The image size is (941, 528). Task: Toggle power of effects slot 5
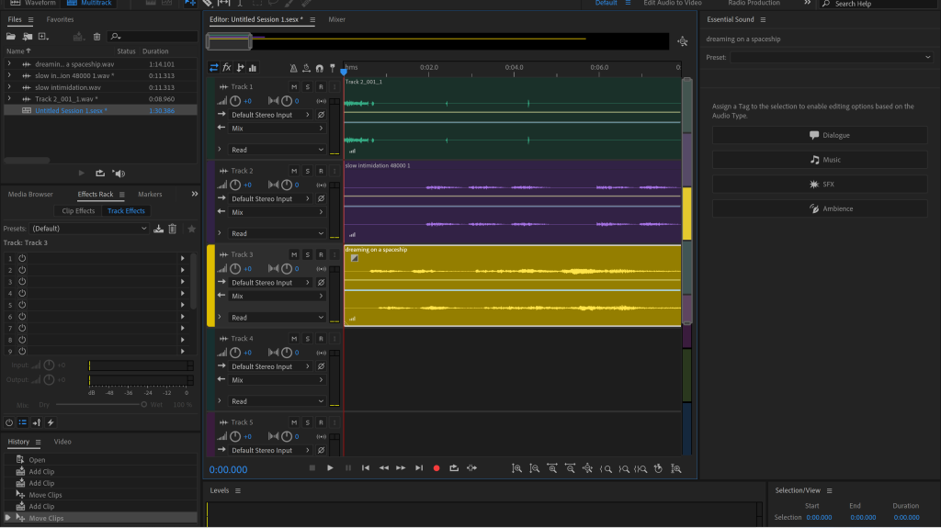pyautogui.click(x=22, y=305)
